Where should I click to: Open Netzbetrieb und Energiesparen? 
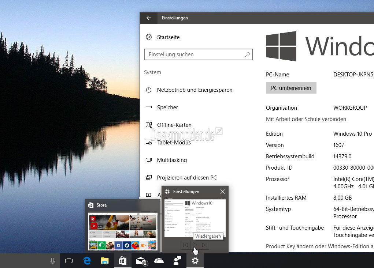(x=195, y=90)
